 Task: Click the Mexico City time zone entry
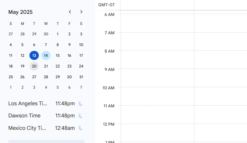point(27,128)
